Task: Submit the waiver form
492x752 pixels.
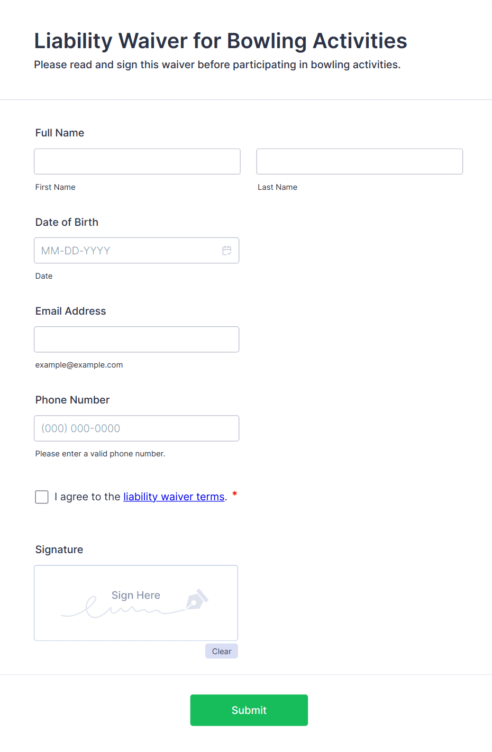Action: coord(249,710)
